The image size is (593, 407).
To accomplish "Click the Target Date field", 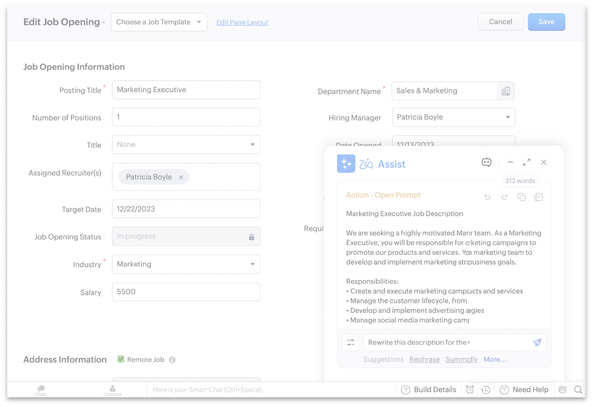I will click(x=186, y=209).
